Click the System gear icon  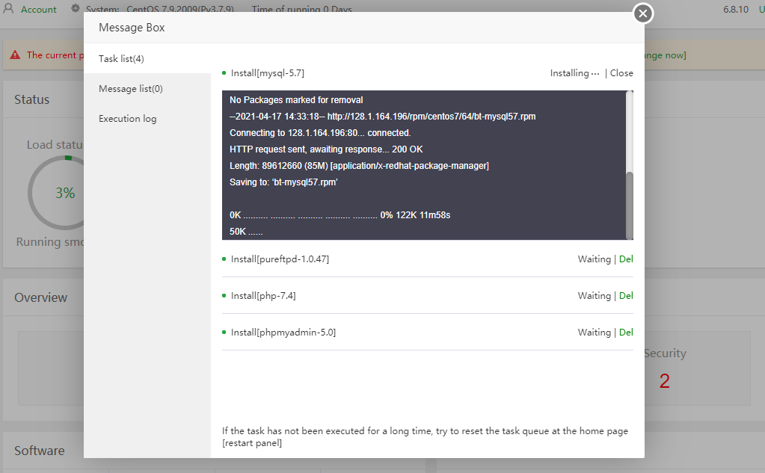pos(76,9)
